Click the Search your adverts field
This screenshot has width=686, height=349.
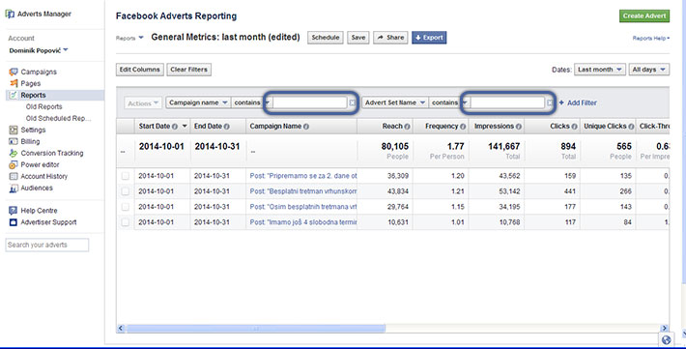pos(47,245)
